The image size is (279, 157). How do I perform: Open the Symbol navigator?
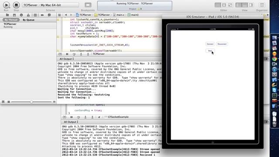click(x=14, y=15)
